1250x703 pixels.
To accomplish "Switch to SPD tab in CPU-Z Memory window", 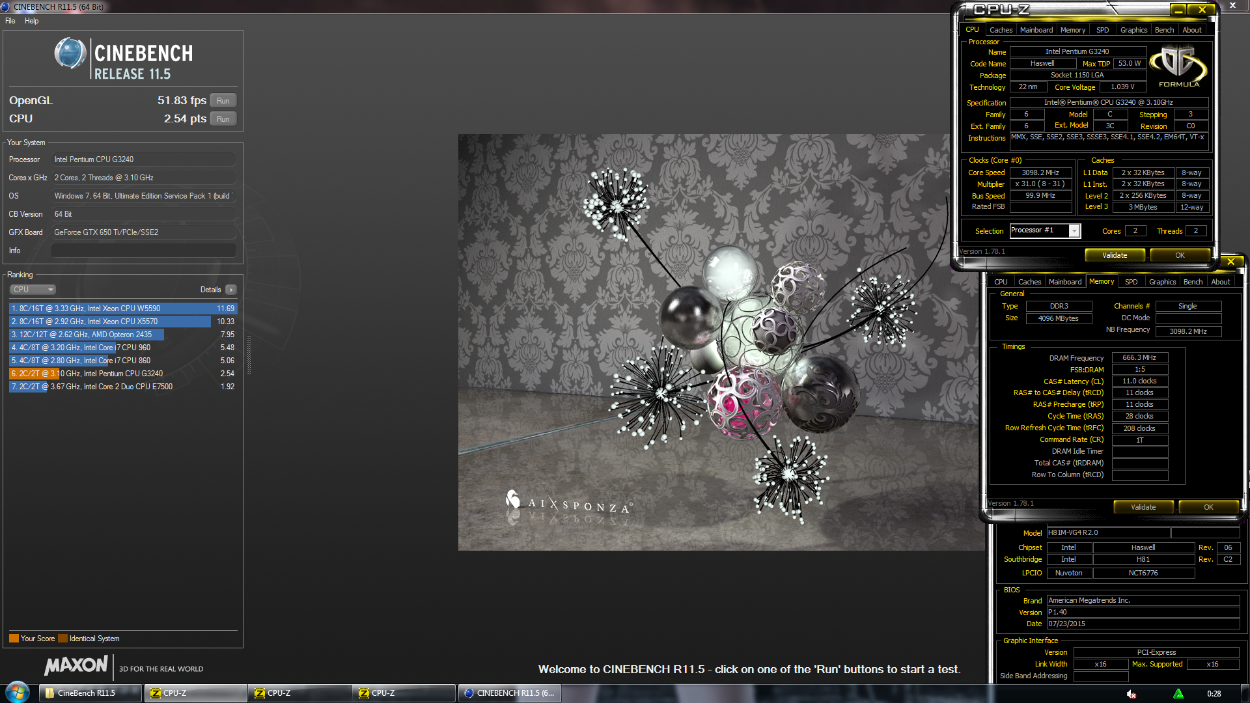I will point(1131,282).
